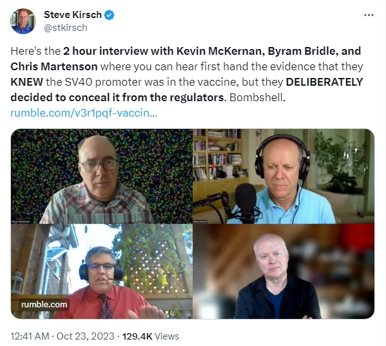Screen dimensions: 386x346
Task: Follow the rumble.com/v3r1pqf-vaccin... link
Action: [84, 113]
